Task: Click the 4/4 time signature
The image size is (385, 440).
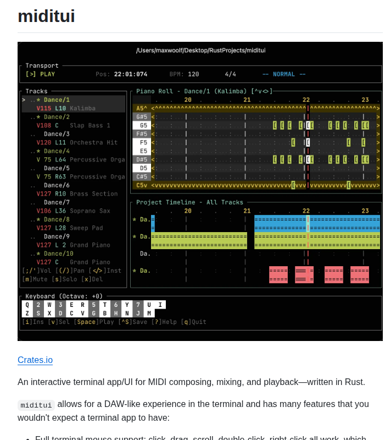Action: coord(230,74)
